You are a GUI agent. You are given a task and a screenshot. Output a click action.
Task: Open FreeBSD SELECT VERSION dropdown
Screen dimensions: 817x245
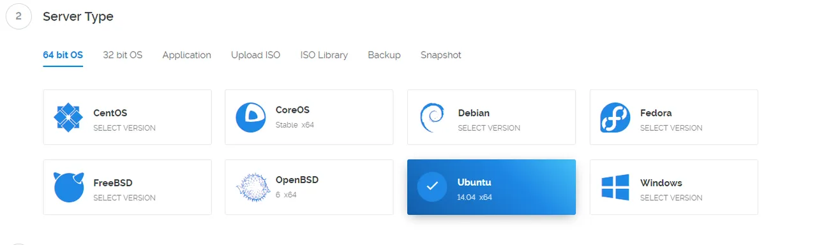(124, 198)
